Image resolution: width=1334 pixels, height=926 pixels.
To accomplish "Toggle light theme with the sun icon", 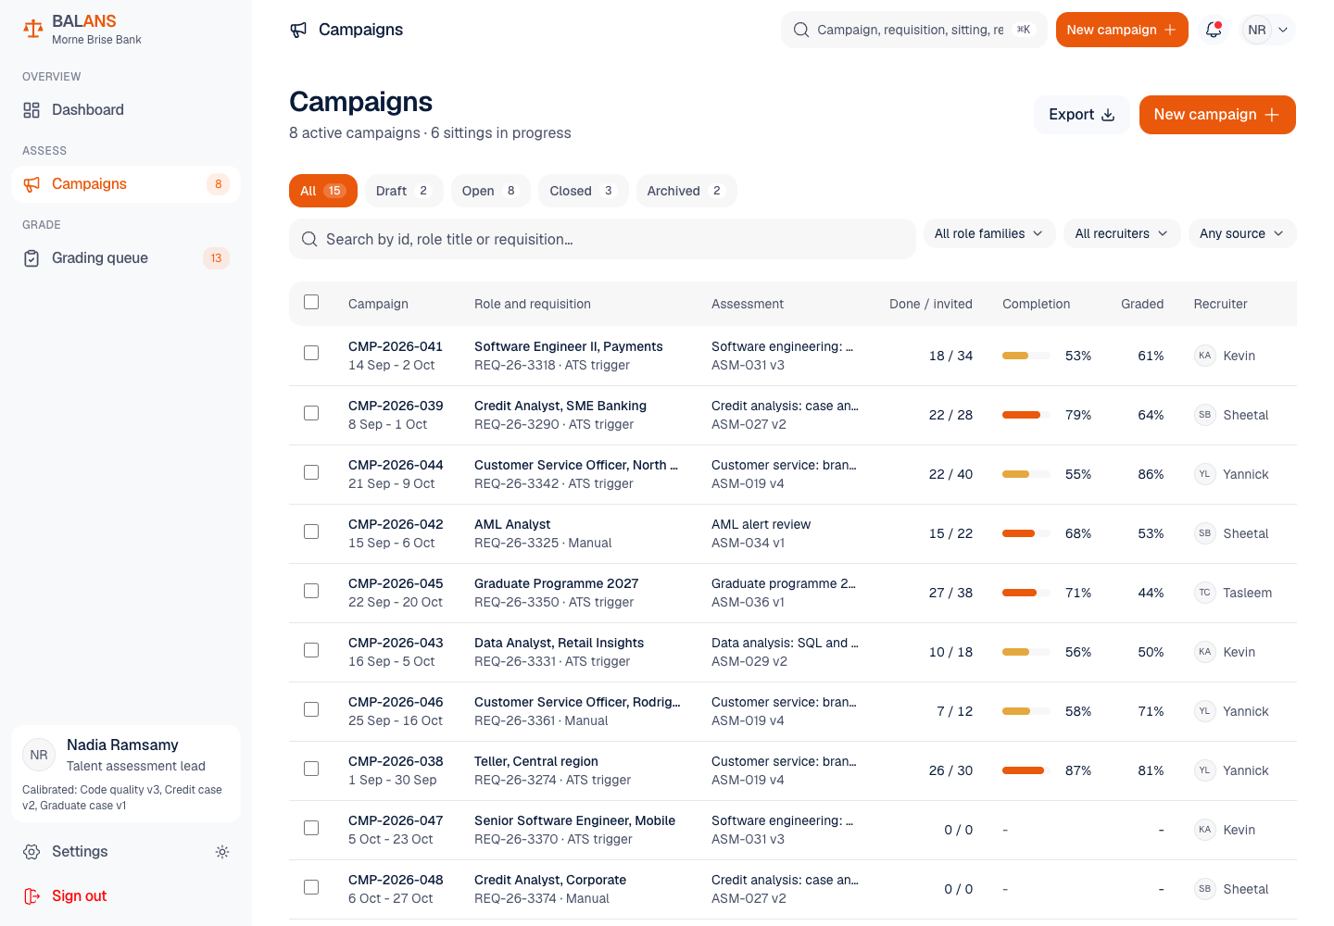I will click(x=222, y=852).
